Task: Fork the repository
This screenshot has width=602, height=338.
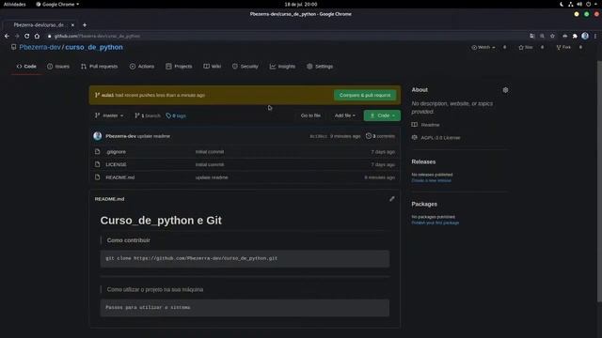Action: pyautogui.click(x=563, y=47)
